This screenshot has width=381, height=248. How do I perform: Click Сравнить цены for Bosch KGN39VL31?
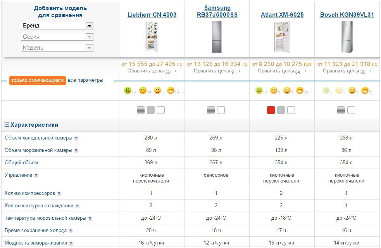click(340, 71)
